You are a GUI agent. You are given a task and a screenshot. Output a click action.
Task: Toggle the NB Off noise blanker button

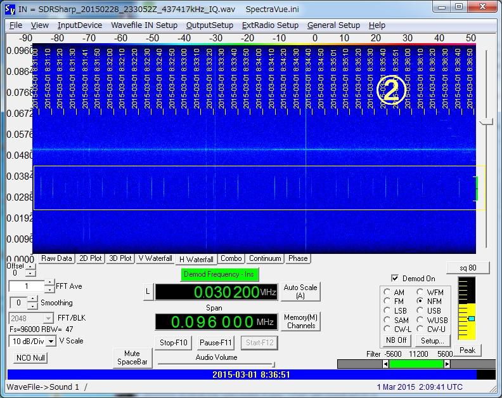click(396, 341)
